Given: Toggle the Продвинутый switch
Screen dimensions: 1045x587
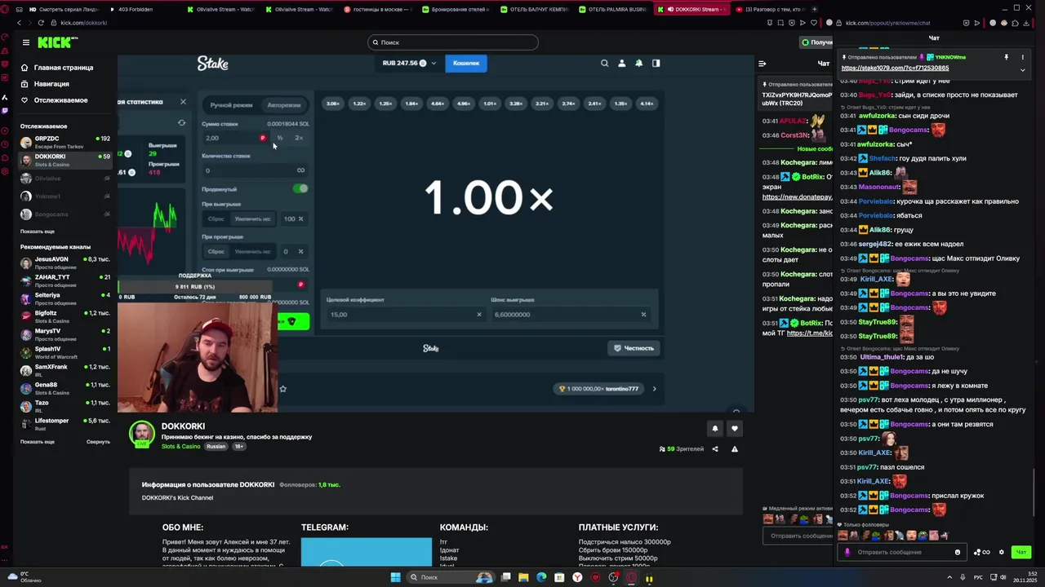Looking at the screenshot, I should coord(300,188).
